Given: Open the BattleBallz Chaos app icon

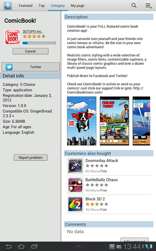Looking at the screenshot, I should coord(75,185).
